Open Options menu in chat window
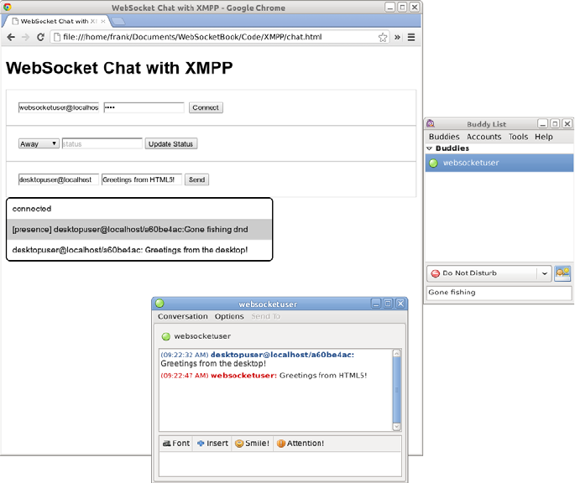The width and height of the screenshot is (575, 483). pos(229,317)
